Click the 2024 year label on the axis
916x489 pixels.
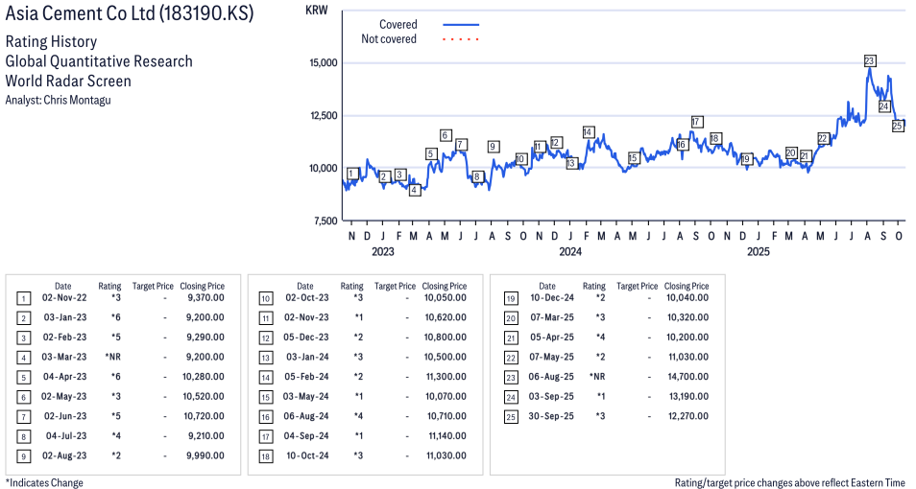(x=570, y=252)
